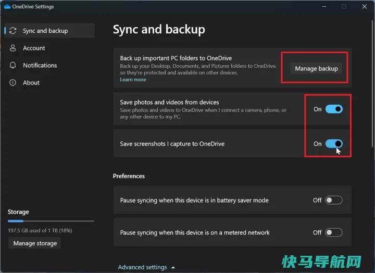Enable pause syncing on metered network
375x273 pixels.
pos(334,232)
